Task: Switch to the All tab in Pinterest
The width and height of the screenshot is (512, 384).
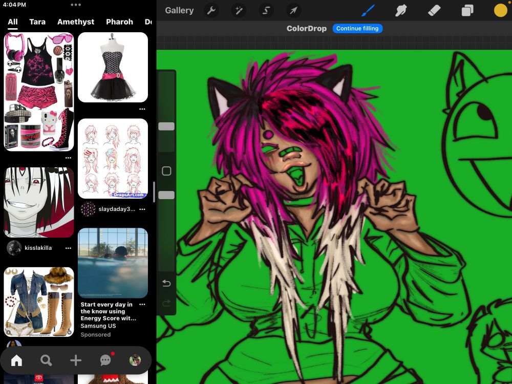Action: [12, 22]
